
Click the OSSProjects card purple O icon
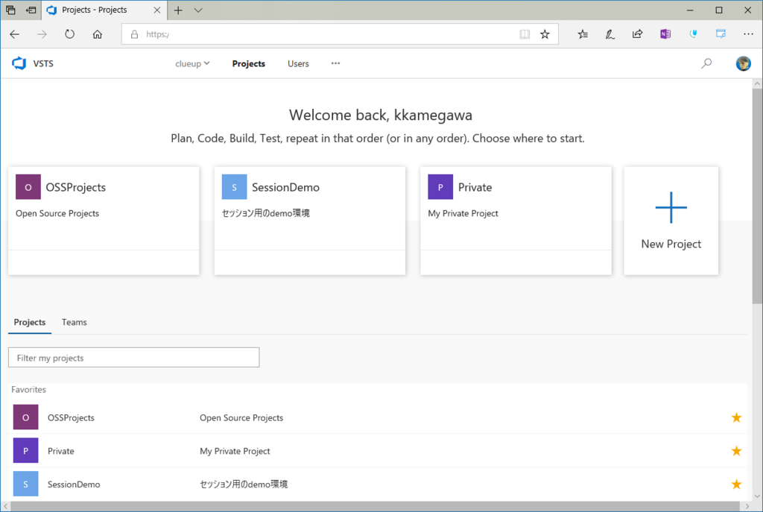(28, 187)
